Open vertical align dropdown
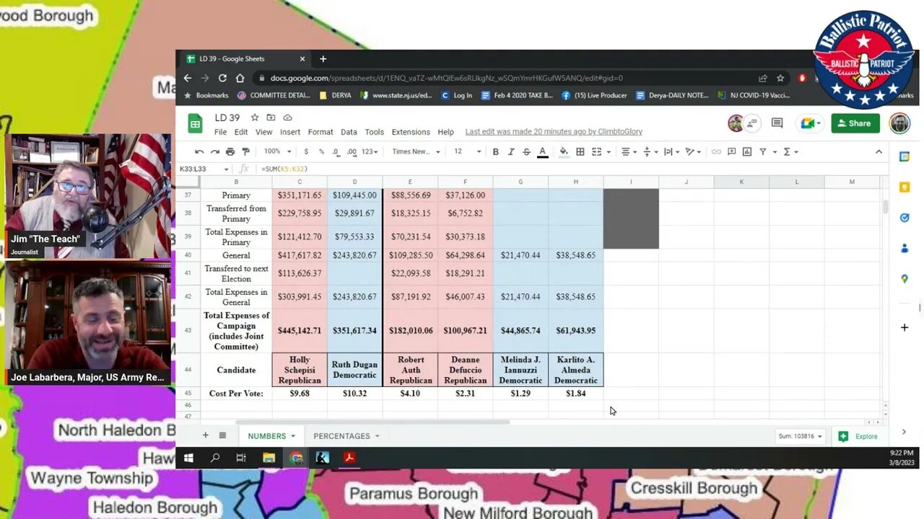 point(650,151)
